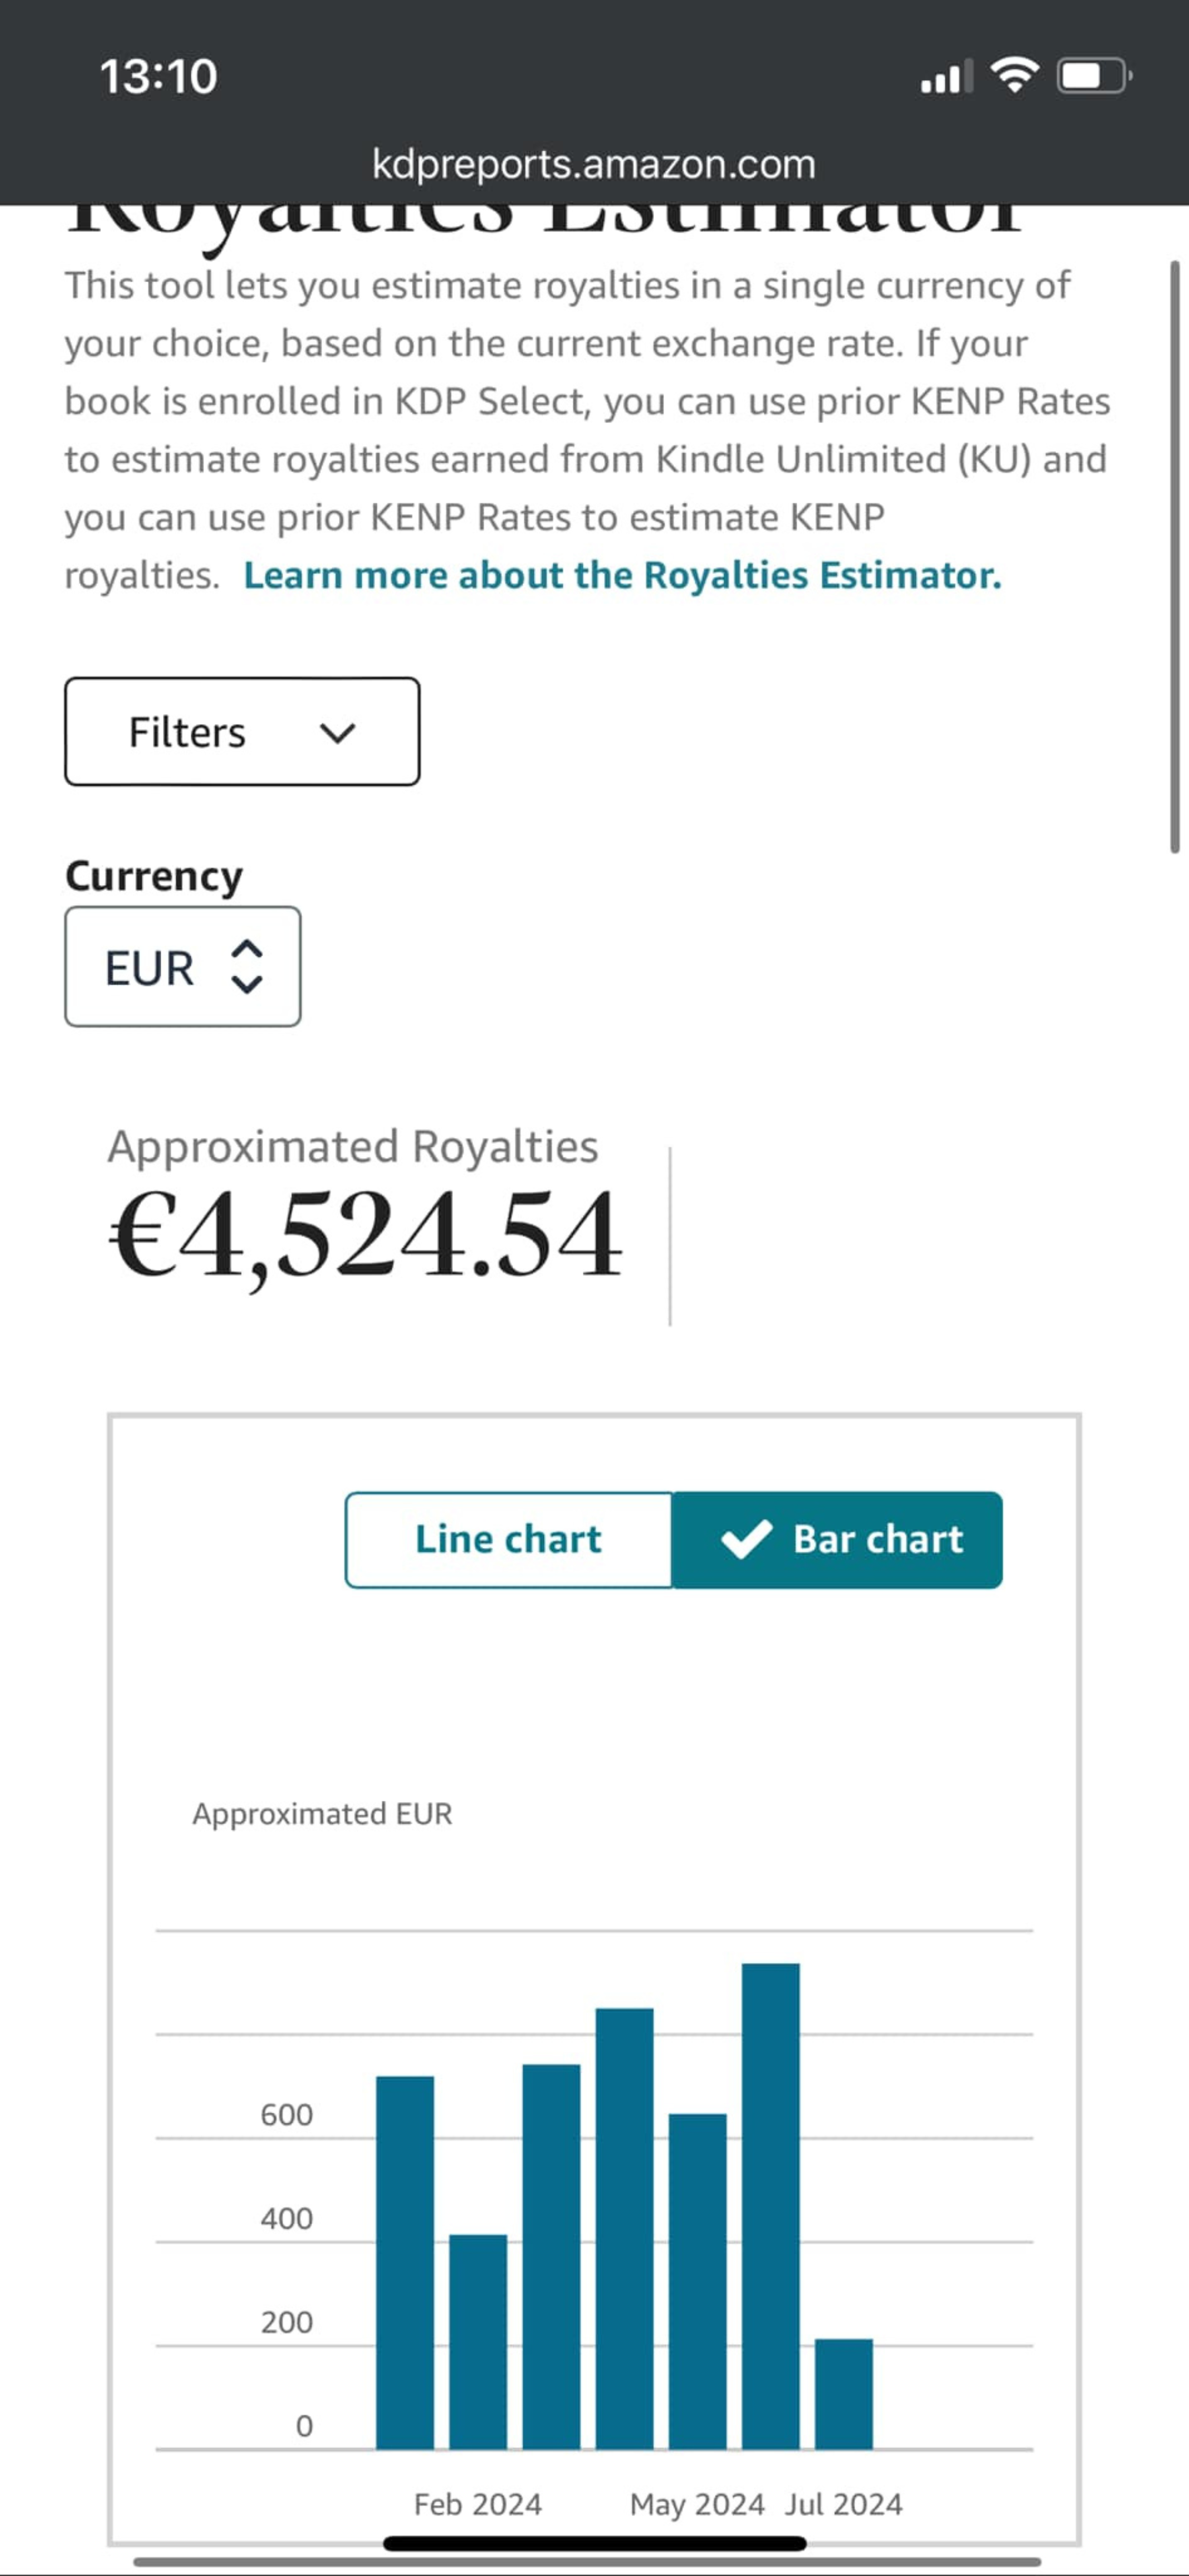Image resolution: width=1189 pixels, height=2576 pixels.
Task: Tap the battery indicator icon
Action: click(1094, 76)
